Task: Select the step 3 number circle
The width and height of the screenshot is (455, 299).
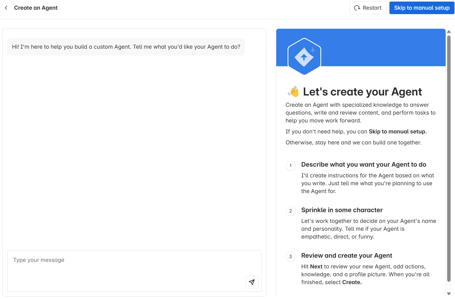Action: 291,257
